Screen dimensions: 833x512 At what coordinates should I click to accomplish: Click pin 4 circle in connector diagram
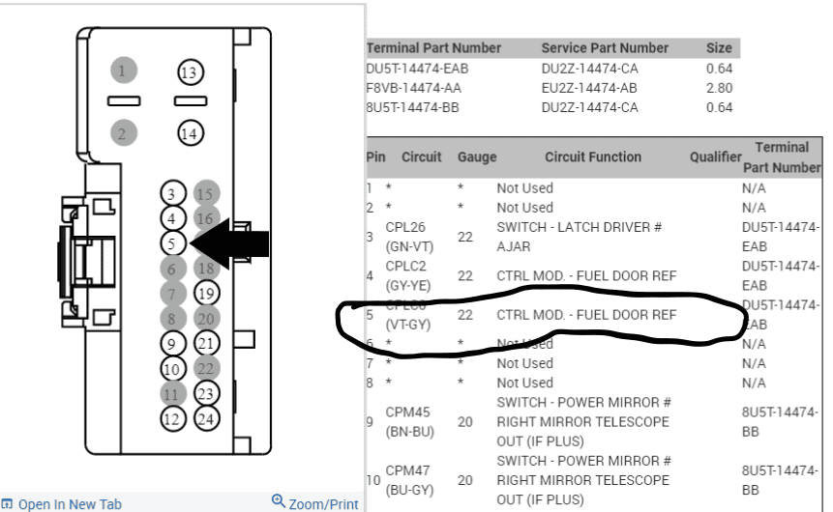click(x=172, y=218)
